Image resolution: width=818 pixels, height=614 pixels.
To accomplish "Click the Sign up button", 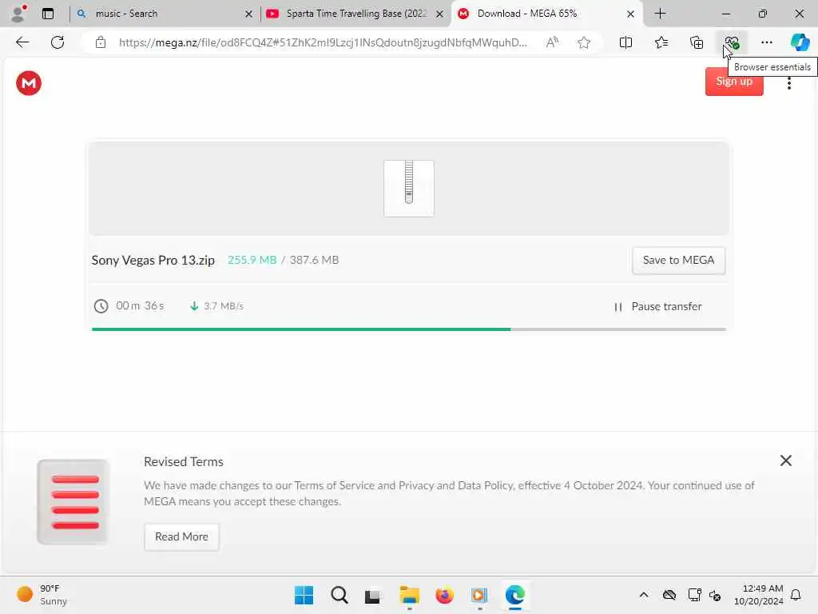I will (733, 82).
